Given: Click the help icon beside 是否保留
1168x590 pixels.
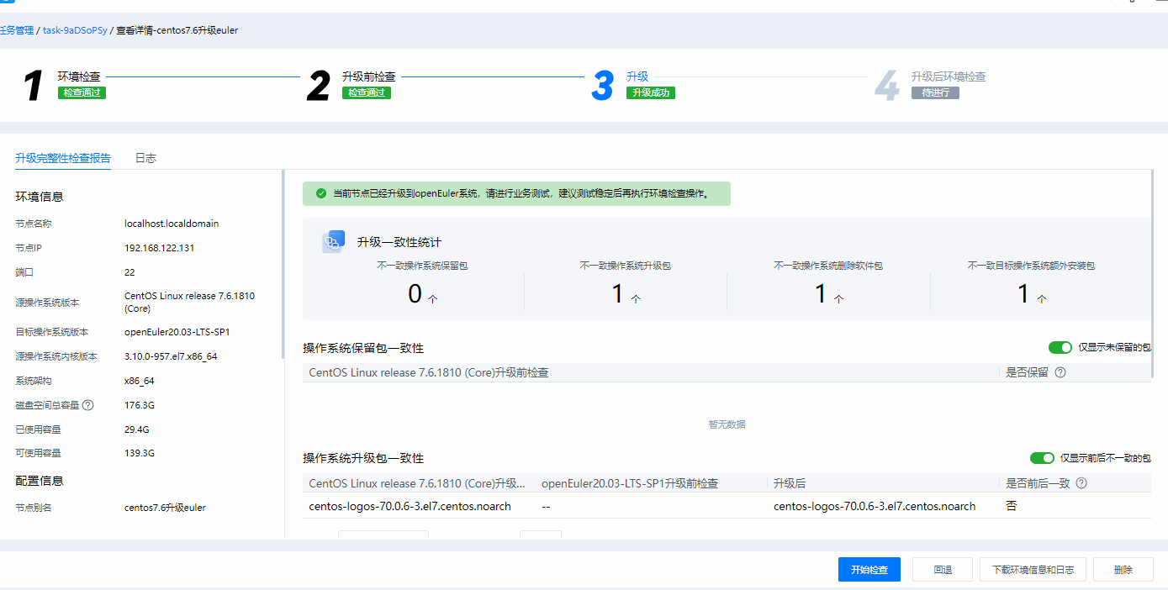Looking at the screenshot, I should coord(1060,372).
